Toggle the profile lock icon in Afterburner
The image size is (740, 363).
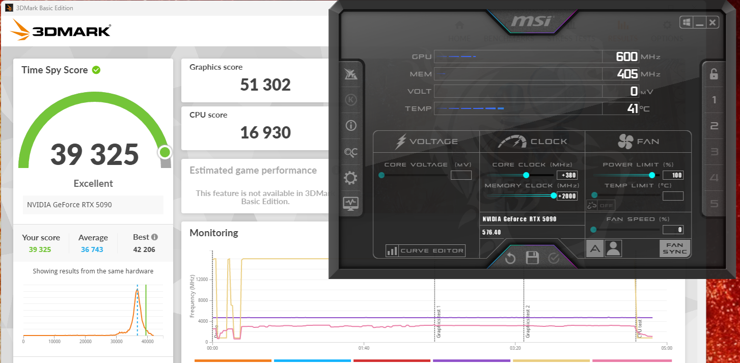(714, 74)
